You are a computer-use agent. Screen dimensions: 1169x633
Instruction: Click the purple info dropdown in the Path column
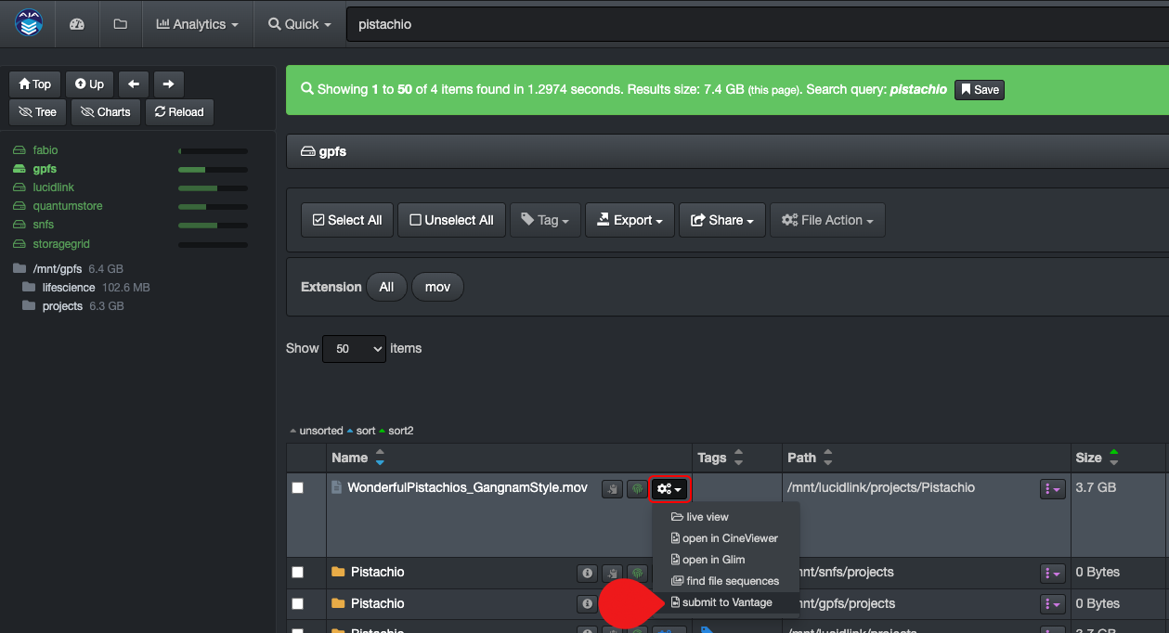click(1053, 487)
